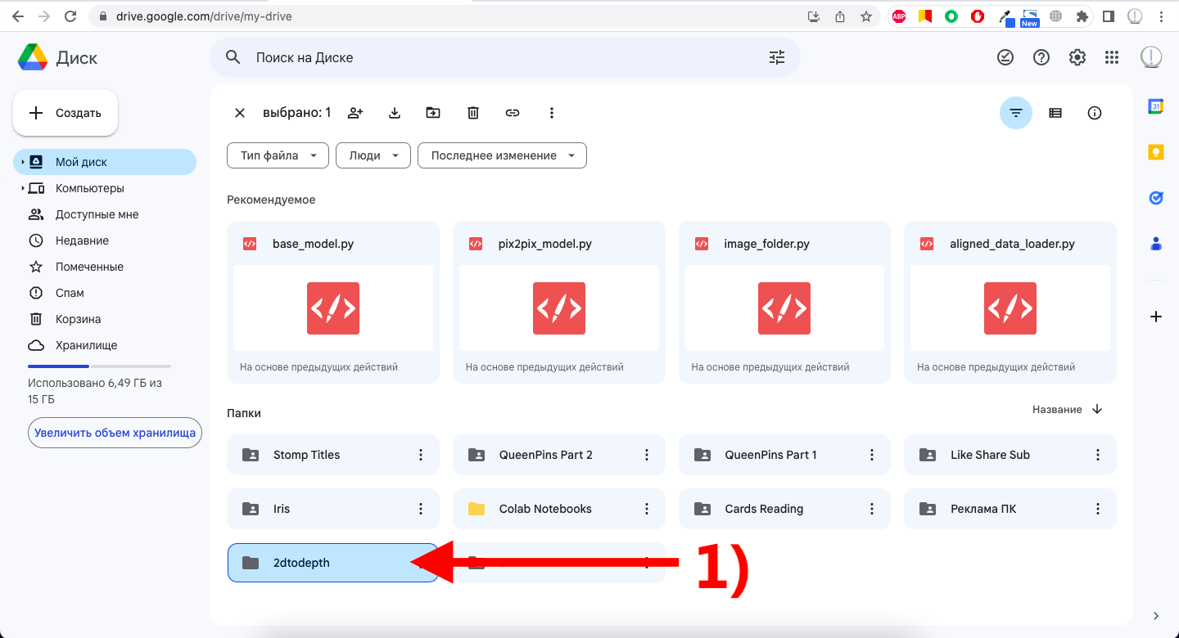The width and height of the screenshot is (1179, 638).
Task: Open the Тип файла filter dropdown
Action: click(x=278, y=155)
